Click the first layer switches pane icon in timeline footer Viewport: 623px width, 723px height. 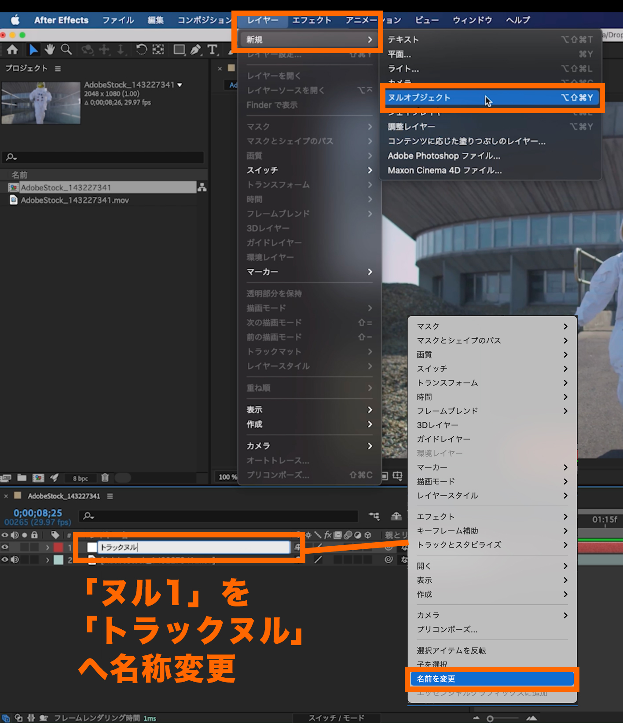[x=6, y=718]
